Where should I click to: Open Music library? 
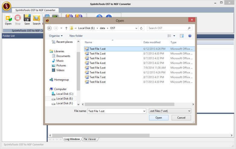58,61
